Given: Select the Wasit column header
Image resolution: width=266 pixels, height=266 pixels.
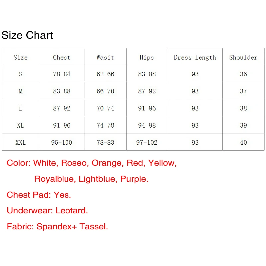Looking at the screenshot, I should (105, 57).
